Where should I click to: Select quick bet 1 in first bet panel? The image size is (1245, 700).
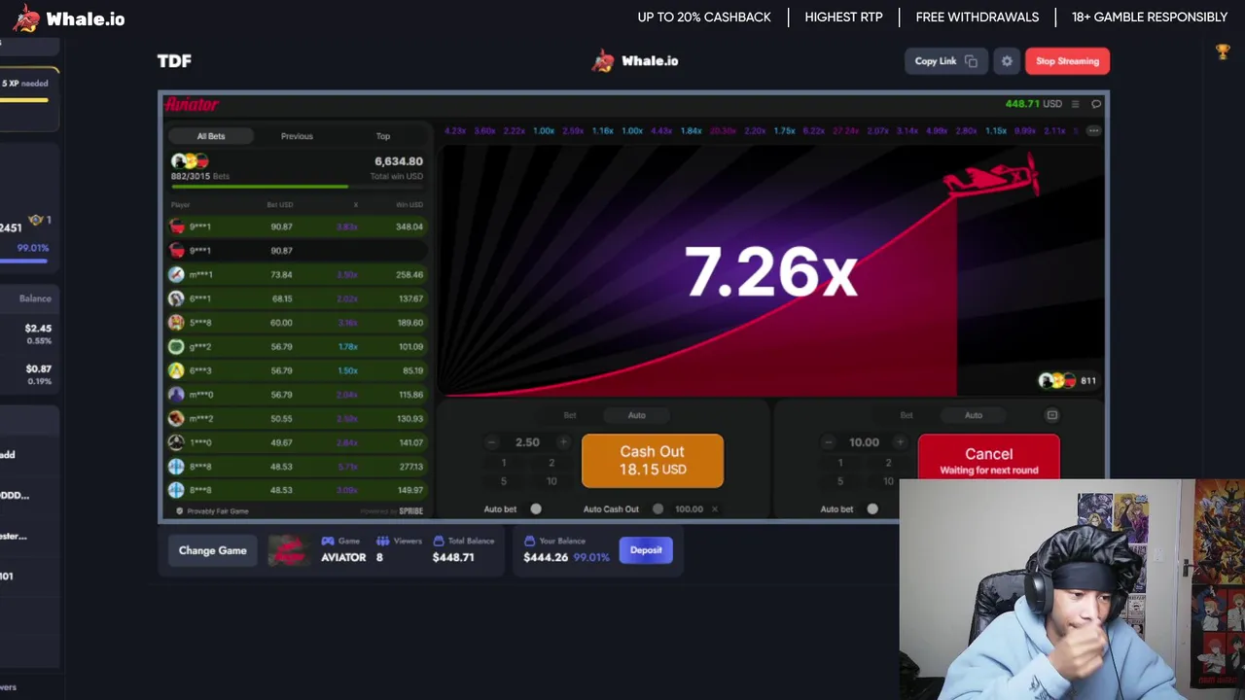click(x=503, y=463)
